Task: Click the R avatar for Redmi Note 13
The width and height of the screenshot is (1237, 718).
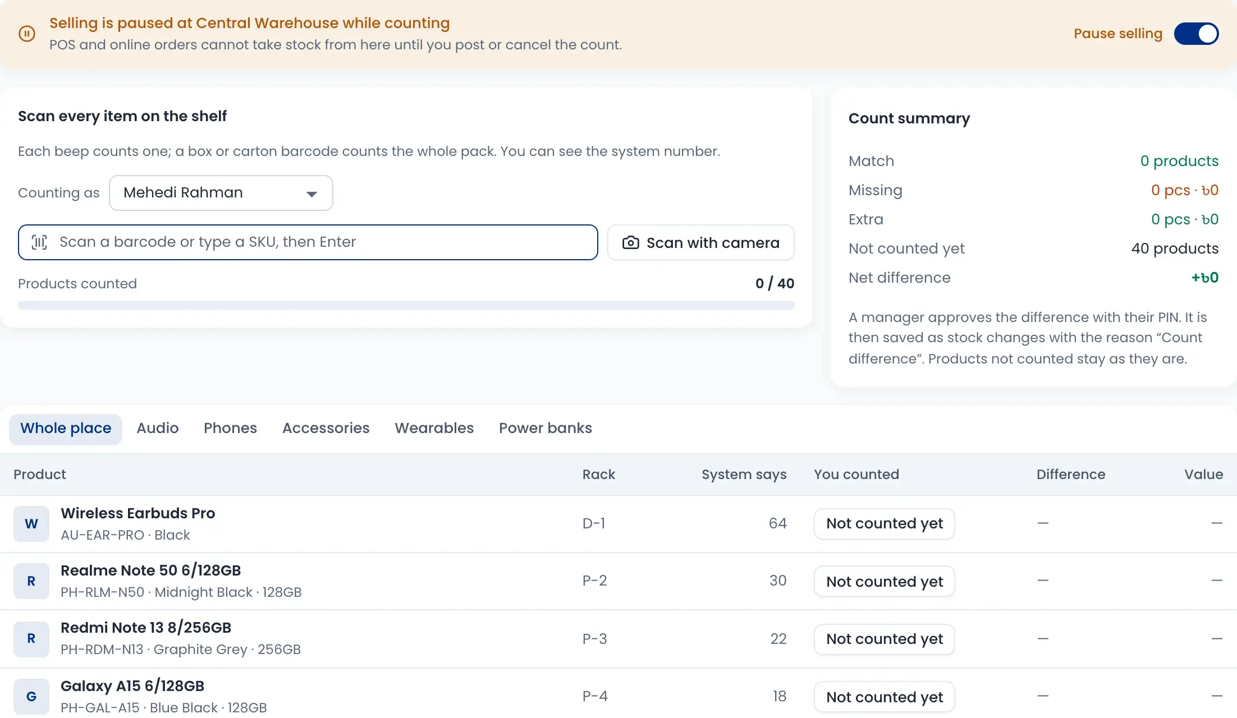Action: (x=31, y=638)
